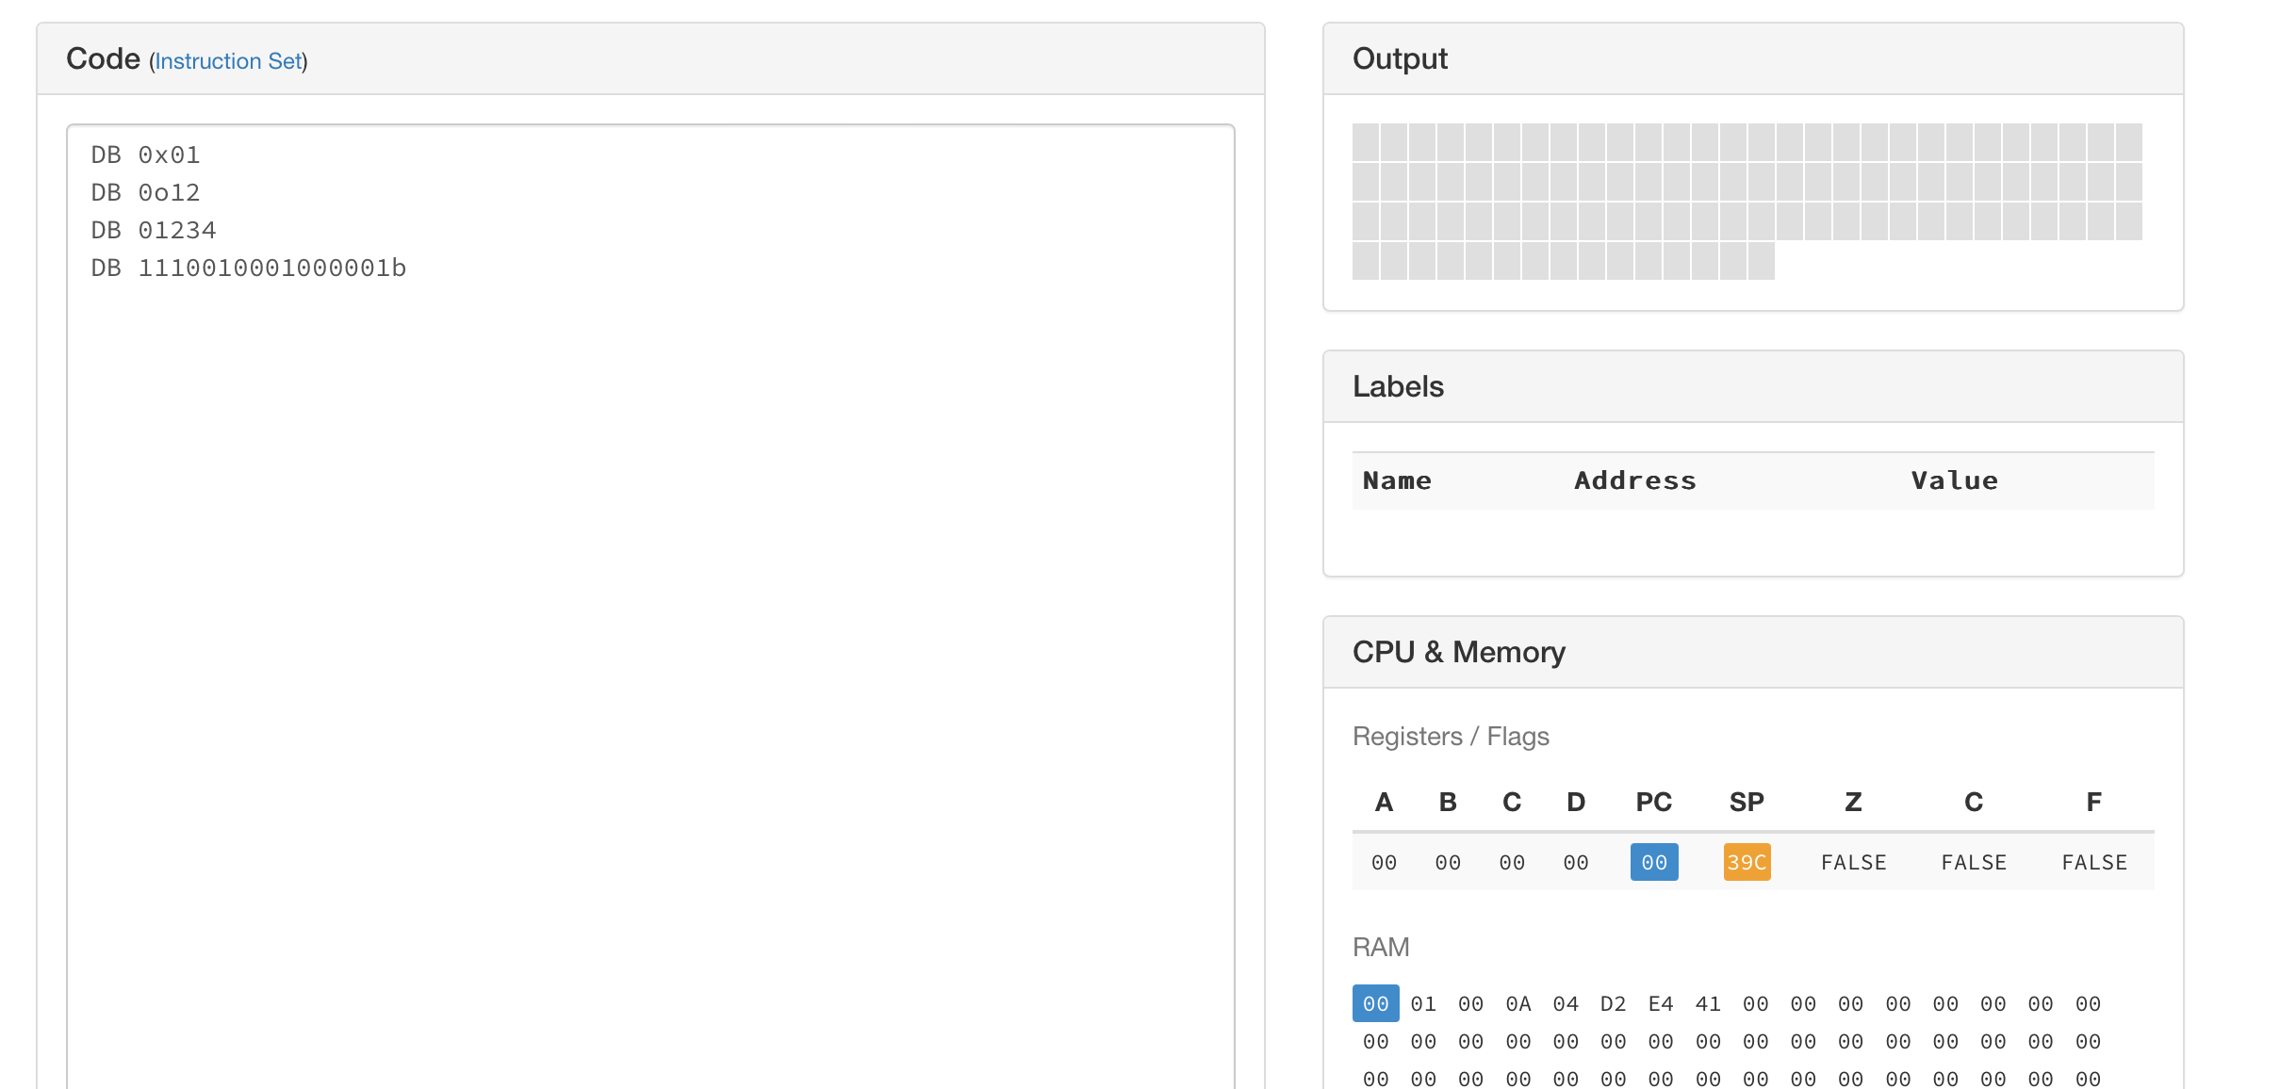Click RAM cell with value 41
Image resolution: width=2280 pixels, height=1089 pixels.
[x=1708, y=1003]
